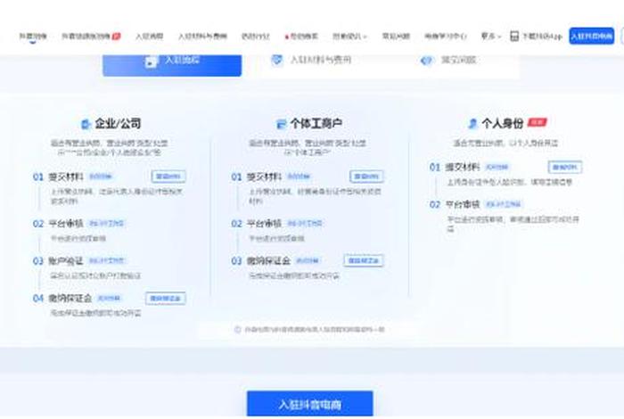Open 电商学习中心 in the top navigation bar
Screen dimensions: 624x419
pos(446,37)
